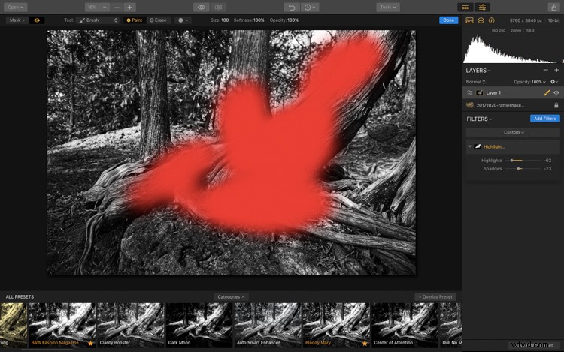The width and height of the screenshot is (564, 352).
Task: Toggle the layers panel icon
Action: [481, 20]
